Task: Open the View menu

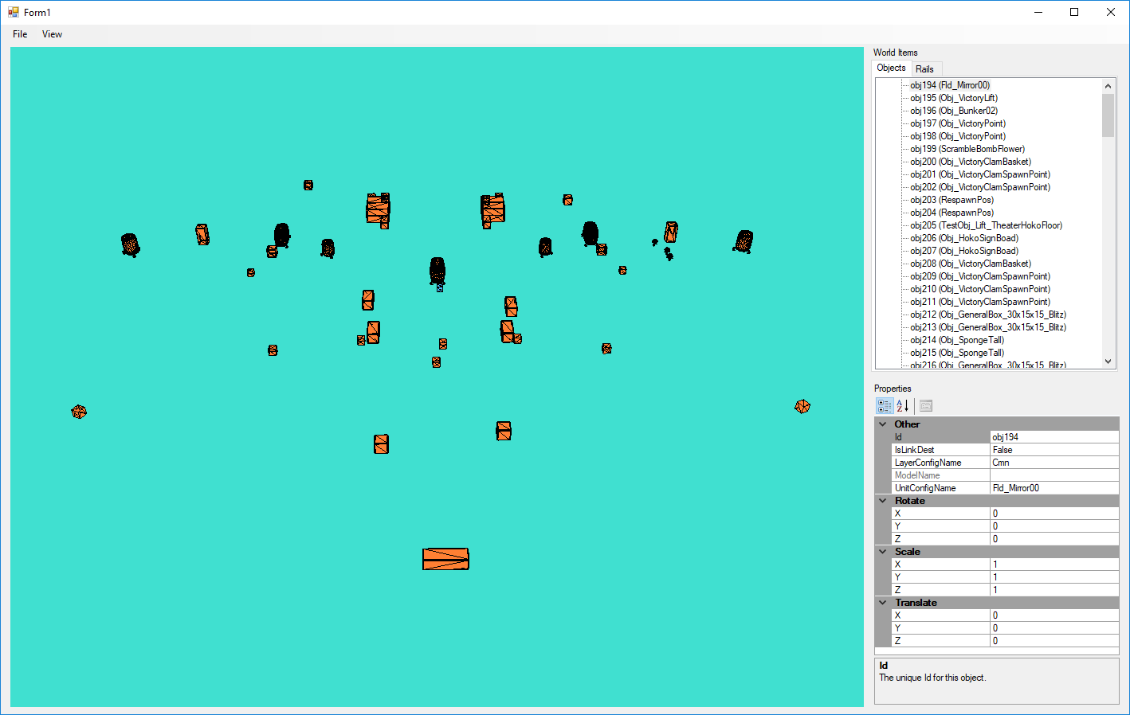Action: coord(52,34)
